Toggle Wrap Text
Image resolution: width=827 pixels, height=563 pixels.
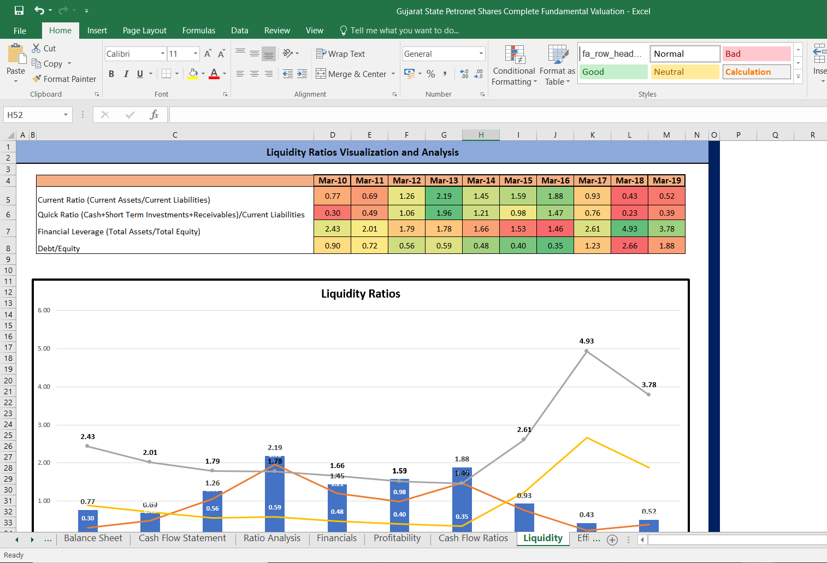pos(340,54)
